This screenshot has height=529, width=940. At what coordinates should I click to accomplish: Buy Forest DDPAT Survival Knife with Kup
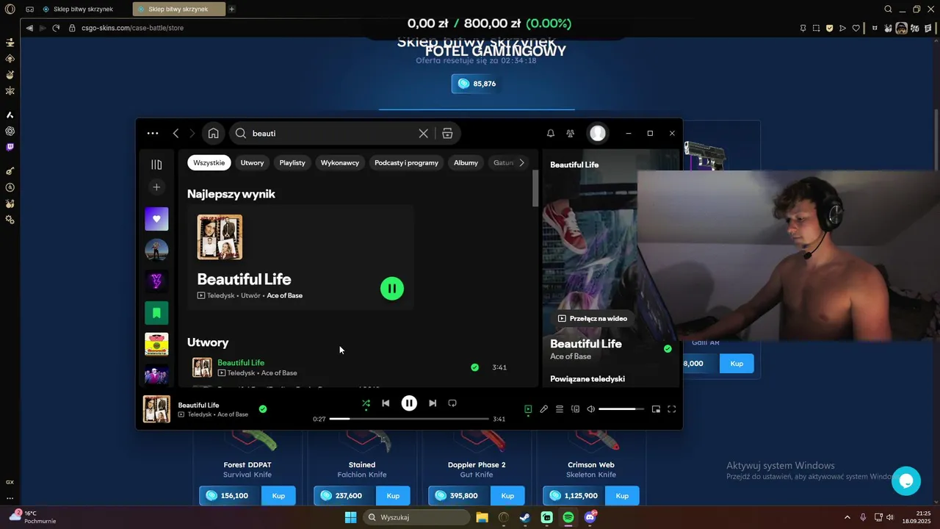(x=278, y=496)
